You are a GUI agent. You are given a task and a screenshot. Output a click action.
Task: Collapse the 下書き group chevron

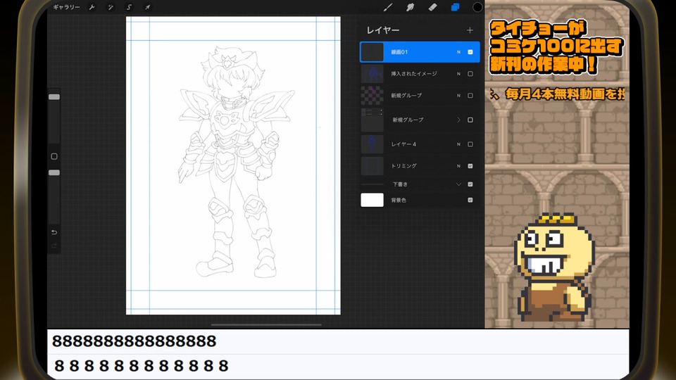(x=458, y=184)
